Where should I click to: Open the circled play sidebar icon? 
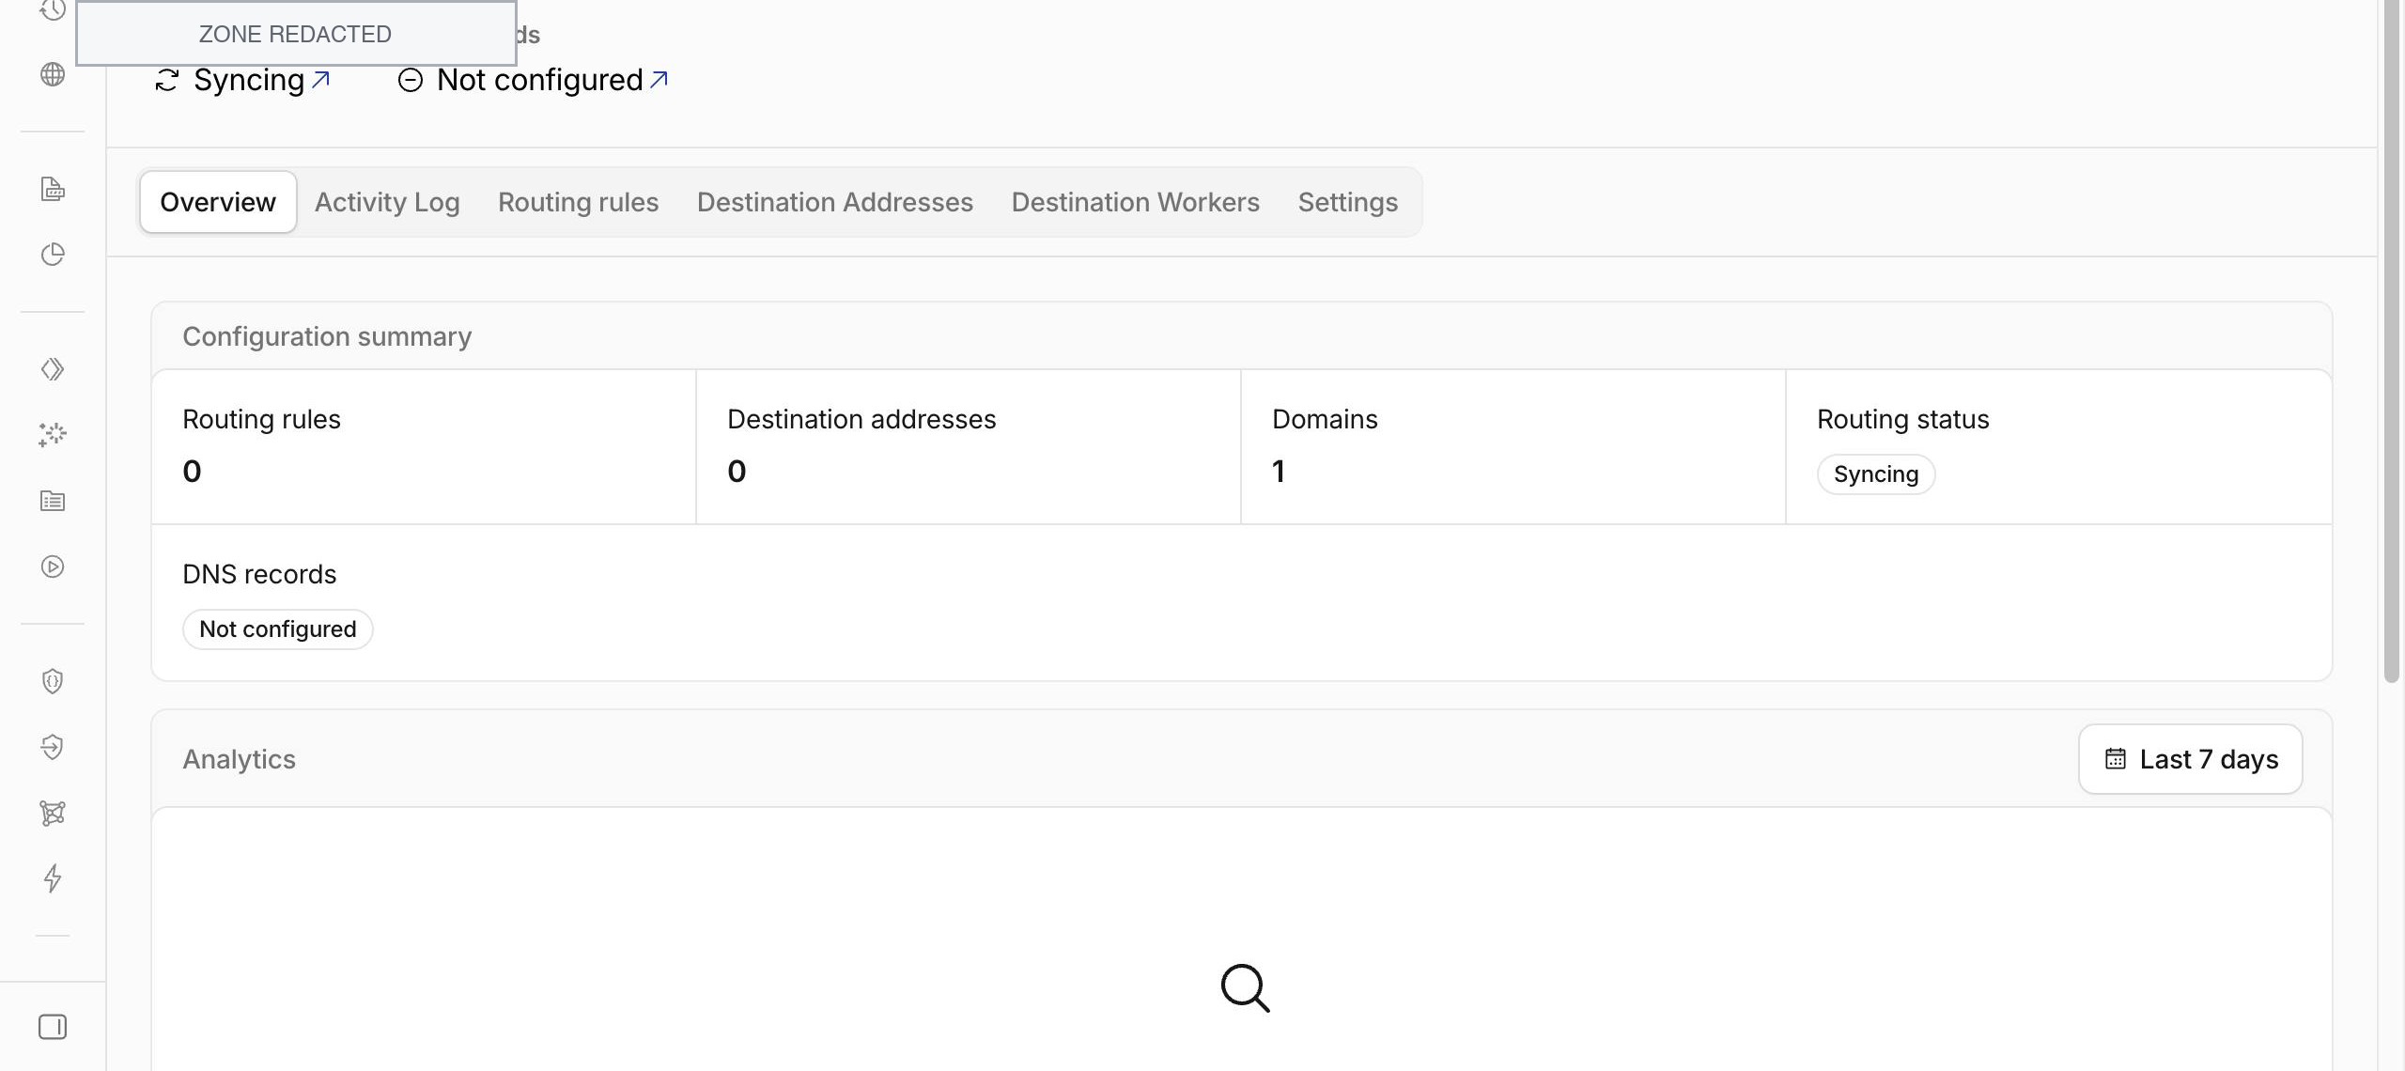coord(53,567)
